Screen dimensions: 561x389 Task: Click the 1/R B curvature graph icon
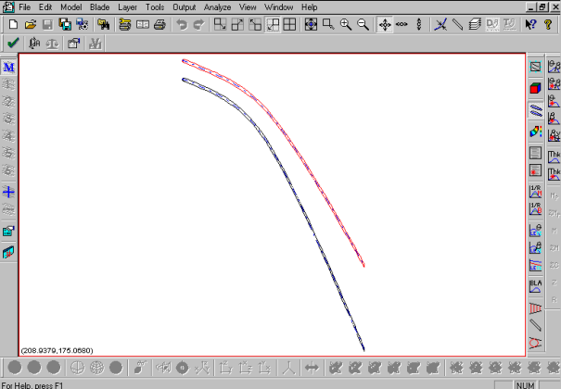535,209
